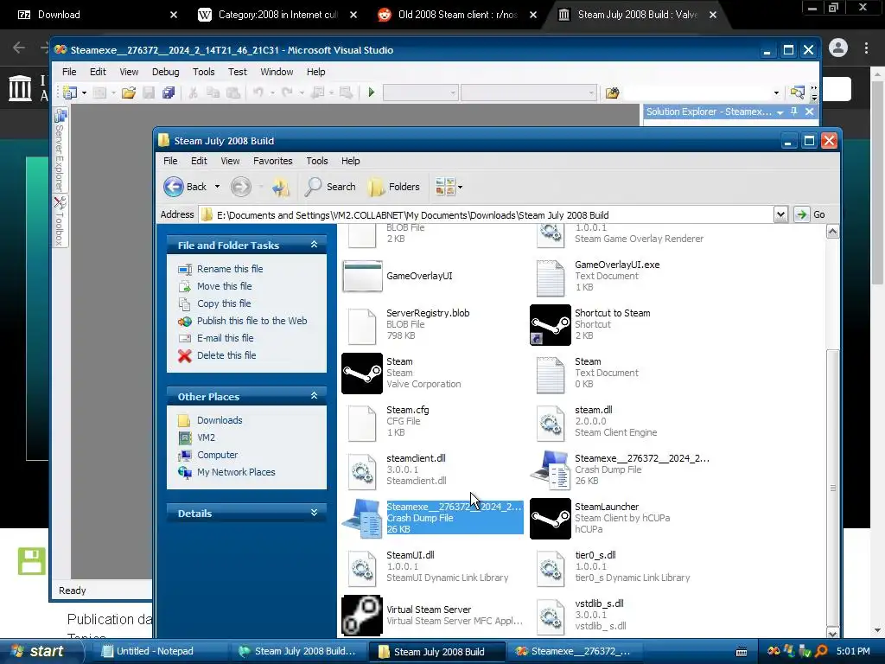The image size is (885, 664).
Task: Open Downloads under Other Places
Action: tap(220, 420)
